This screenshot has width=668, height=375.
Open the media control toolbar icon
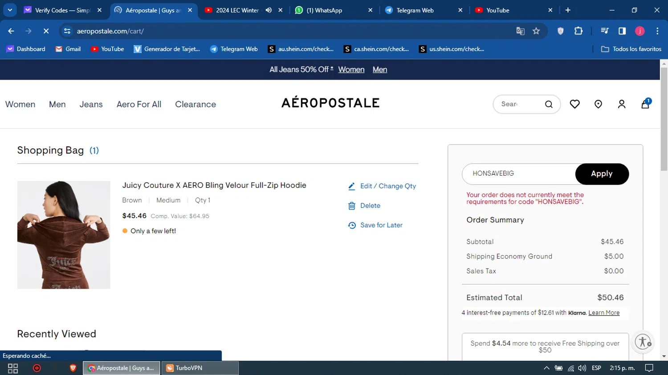click(x=604, y=31)
